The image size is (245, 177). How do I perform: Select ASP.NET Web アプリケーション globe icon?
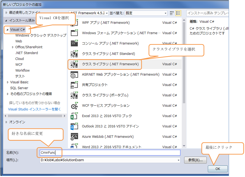[x=74, y=75]
